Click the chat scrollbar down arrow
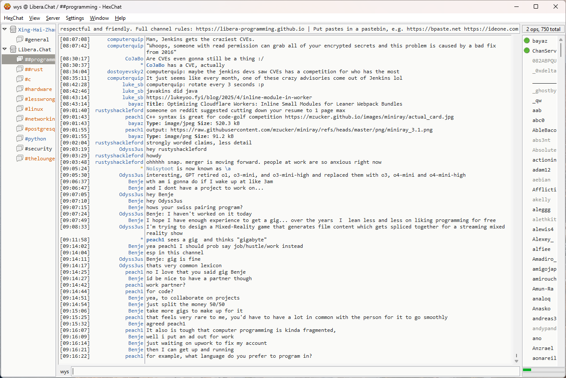The height and width of the screenshot is (378, 566). click(x=517, y=360)
